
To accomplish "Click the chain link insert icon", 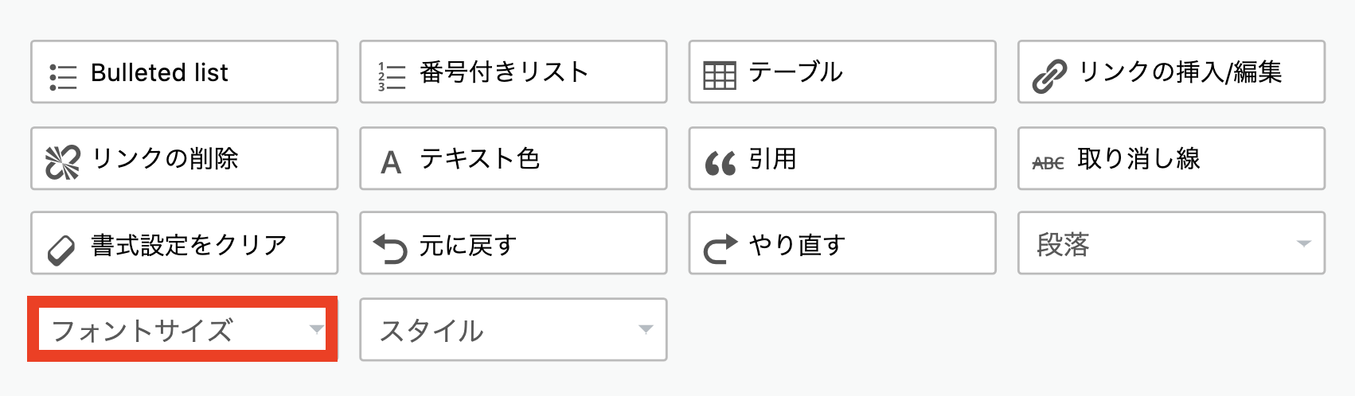I will 1049,77.
